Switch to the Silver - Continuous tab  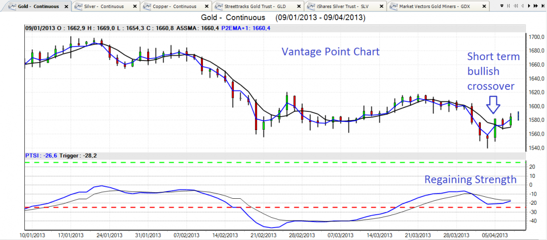click(x=101, y=6)
